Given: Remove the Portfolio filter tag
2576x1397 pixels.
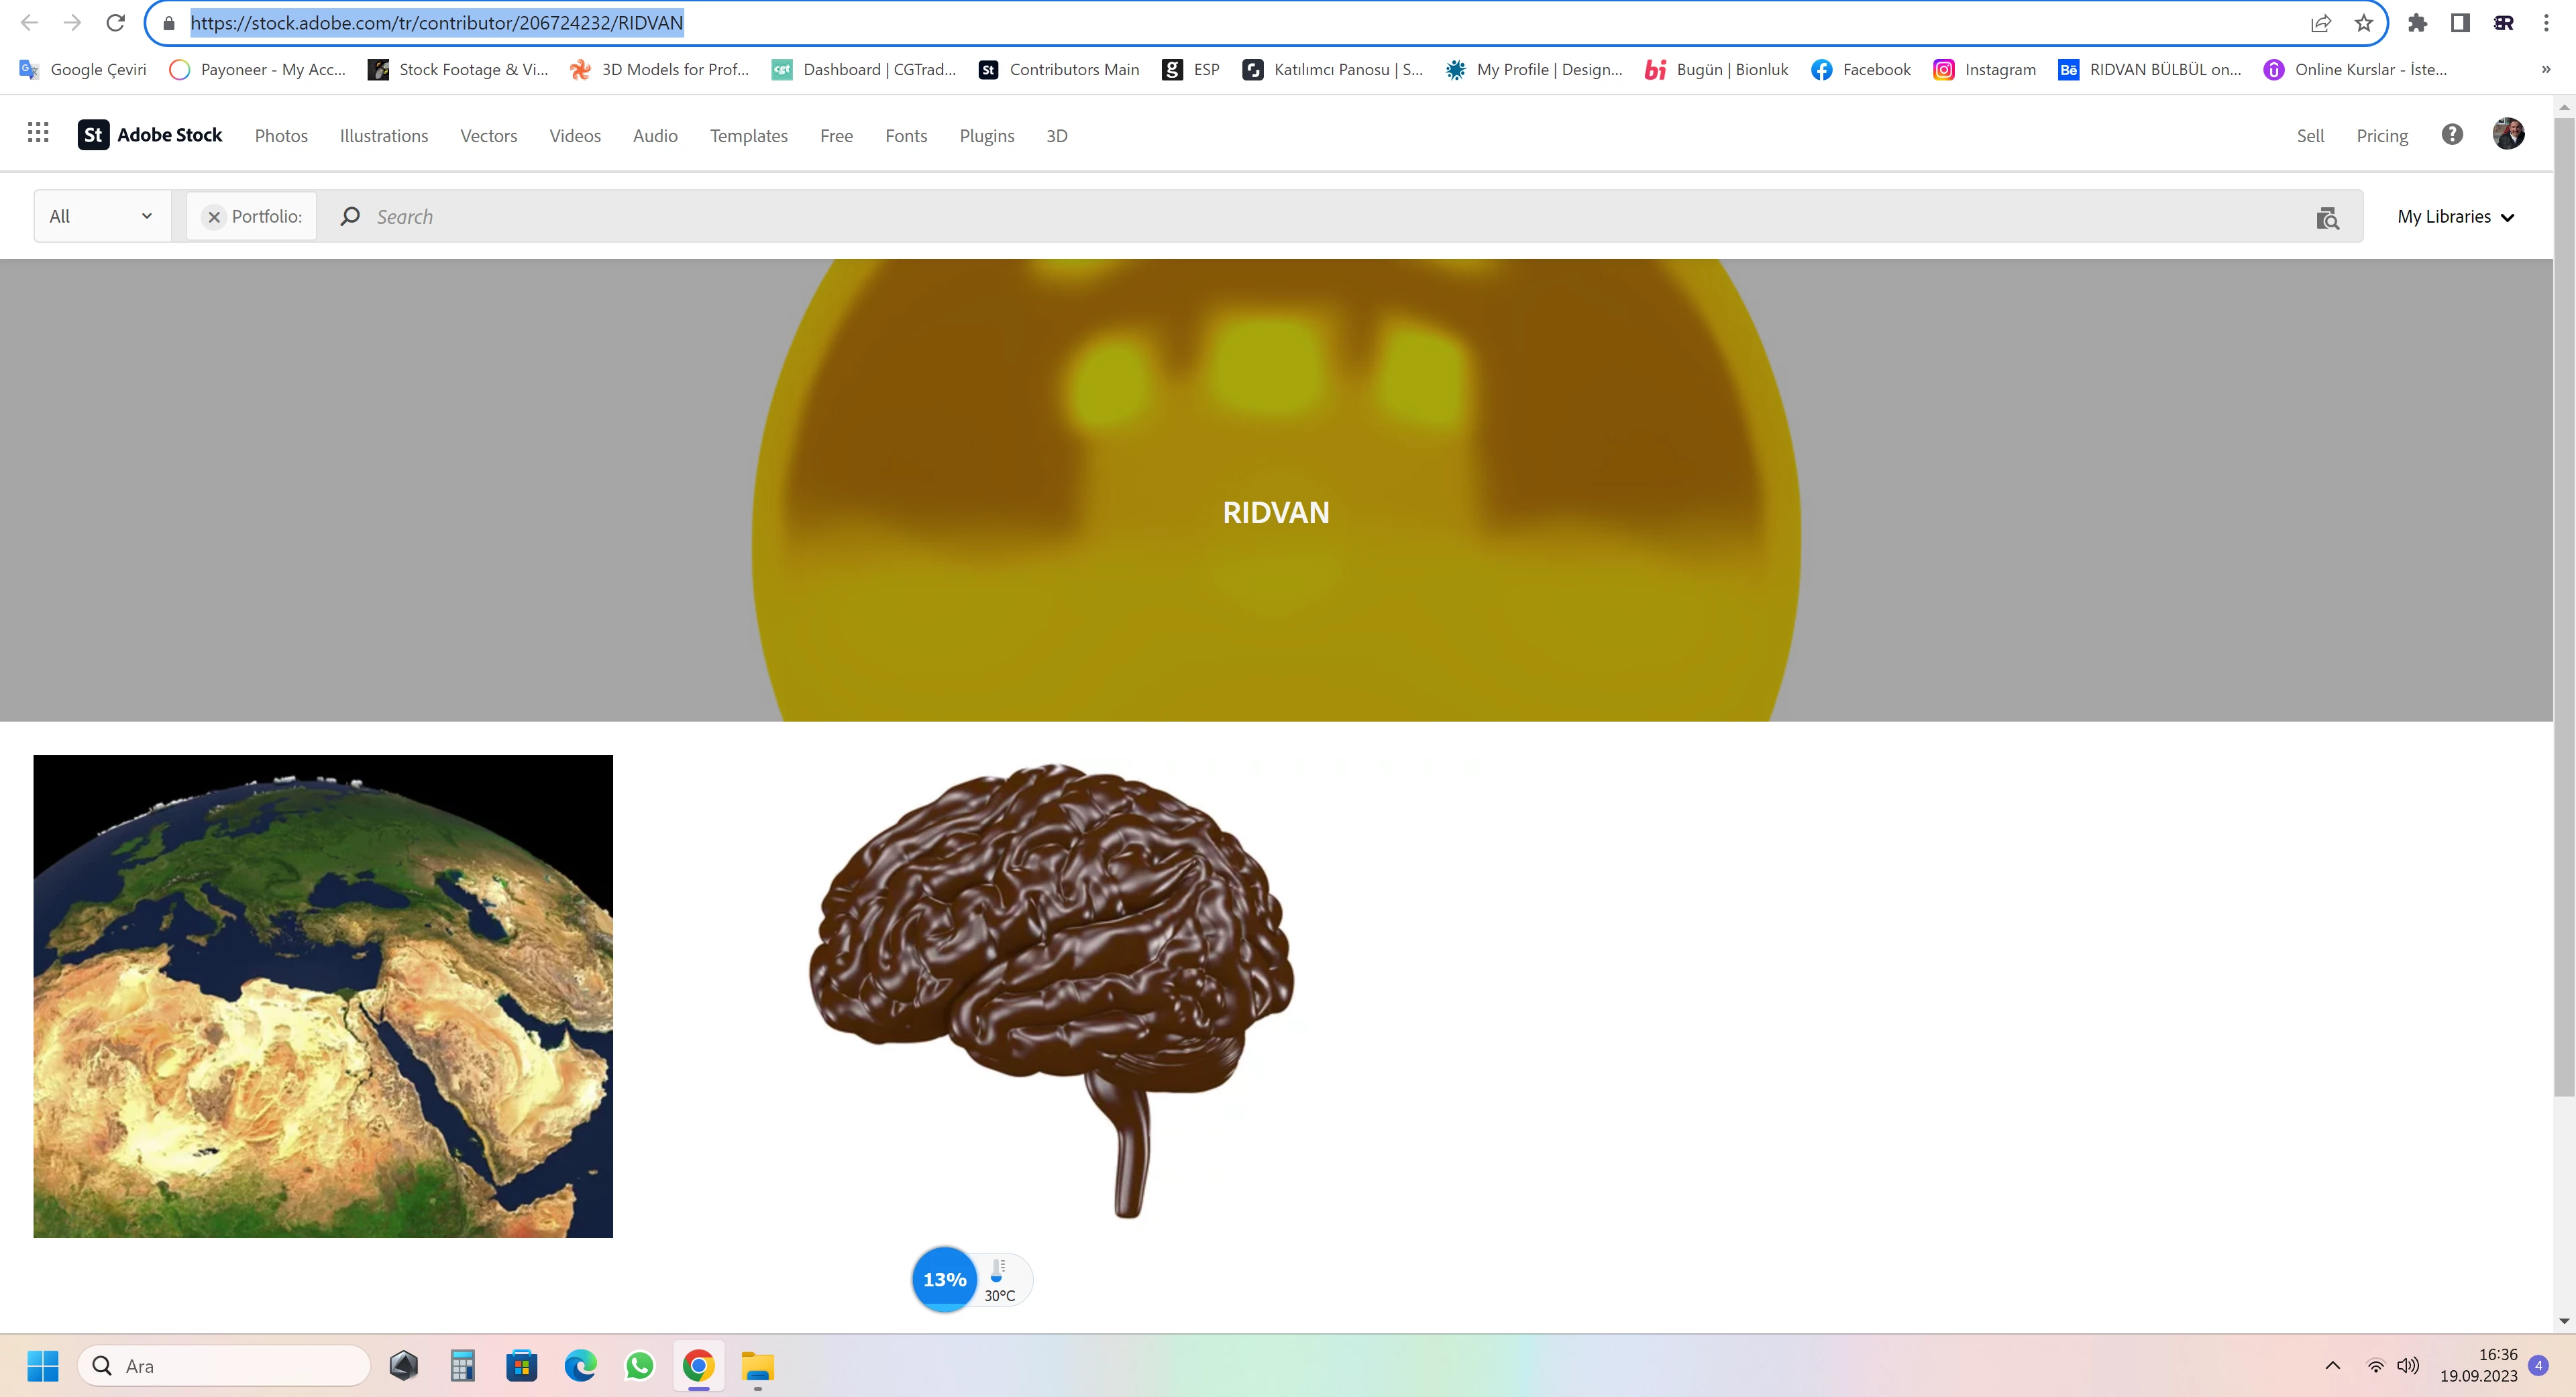Looking at the screenshot, I should (x=214, y=217).
